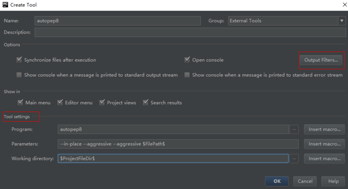The width and height of the screenshot is (348, 189).
Task: Uncheck Search results option
Action: point(145,103)
